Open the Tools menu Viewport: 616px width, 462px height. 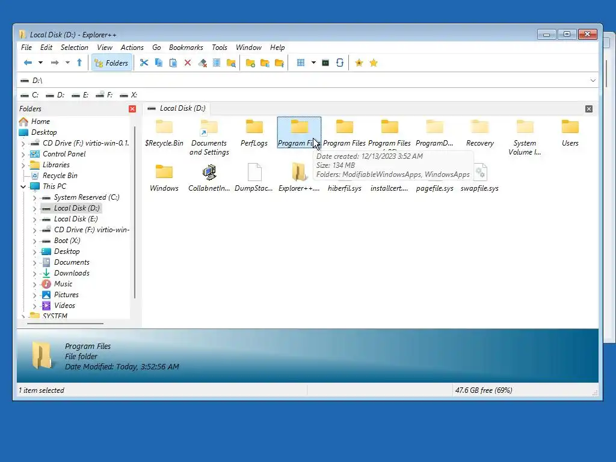tap(220, 47)
